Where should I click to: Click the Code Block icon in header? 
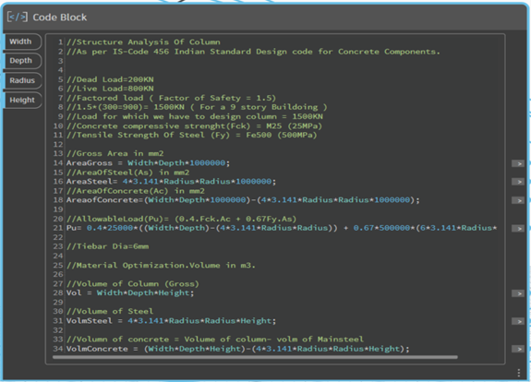(18, 17)
